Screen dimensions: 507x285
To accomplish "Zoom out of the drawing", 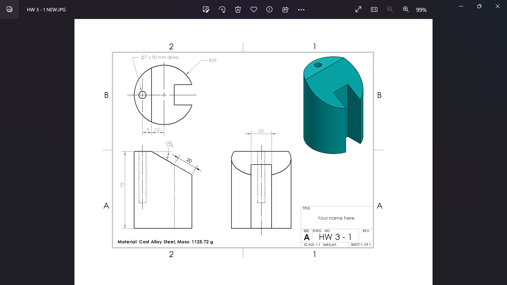I will (390, 9).
